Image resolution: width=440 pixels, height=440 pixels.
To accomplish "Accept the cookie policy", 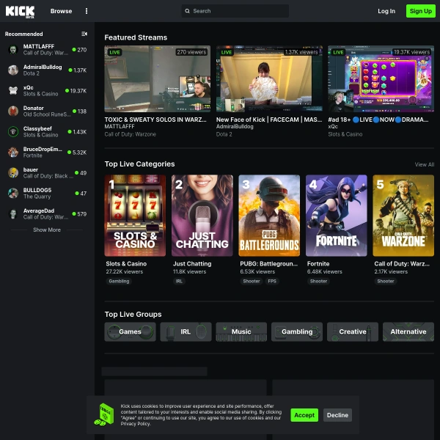I will (304, 415).
